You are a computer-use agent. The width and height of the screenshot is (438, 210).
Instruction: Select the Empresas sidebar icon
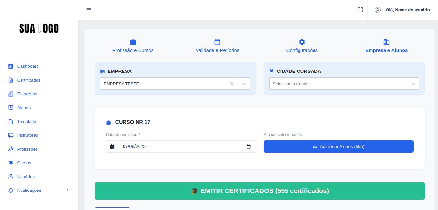[x=11, y=94]
